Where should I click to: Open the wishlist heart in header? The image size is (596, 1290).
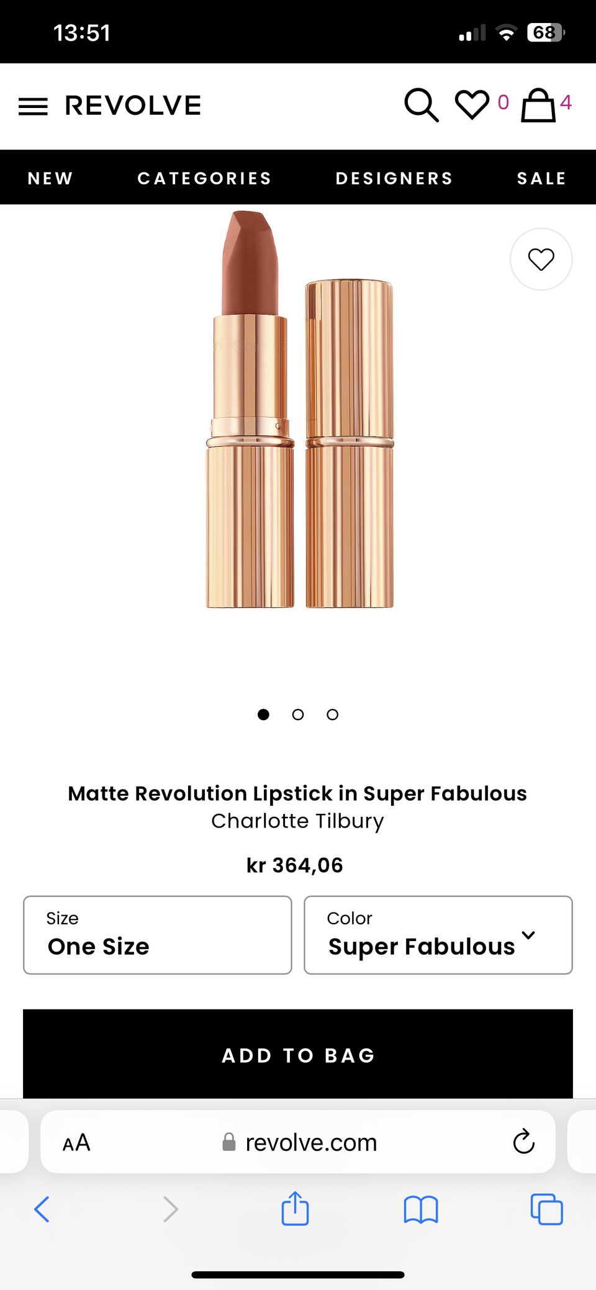tap(472, 104)
